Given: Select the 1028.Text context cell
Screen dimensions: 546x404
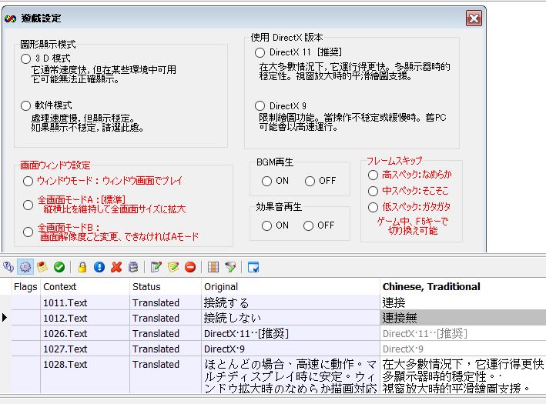Looking at the screenshot, I should pos(85,375).
